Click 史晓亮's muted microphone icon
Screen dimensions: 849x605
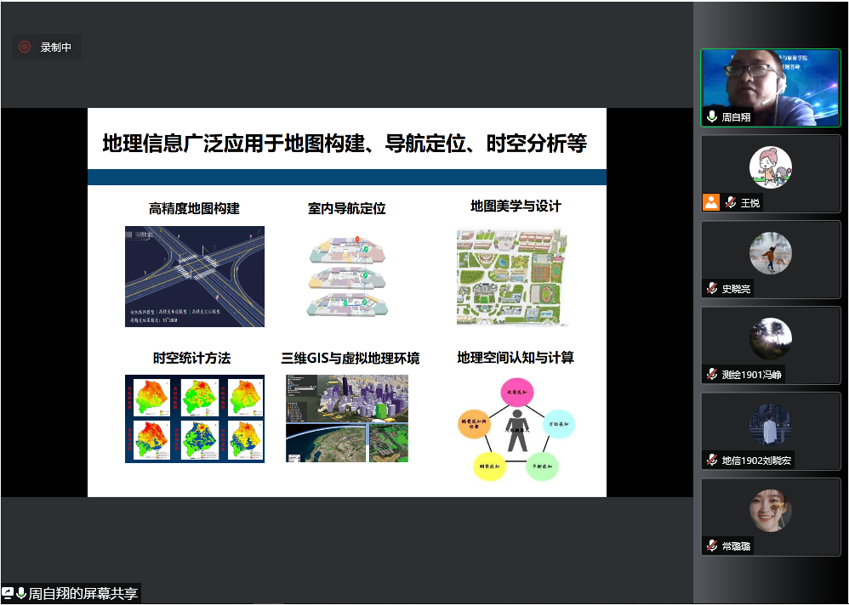point(712,289)
